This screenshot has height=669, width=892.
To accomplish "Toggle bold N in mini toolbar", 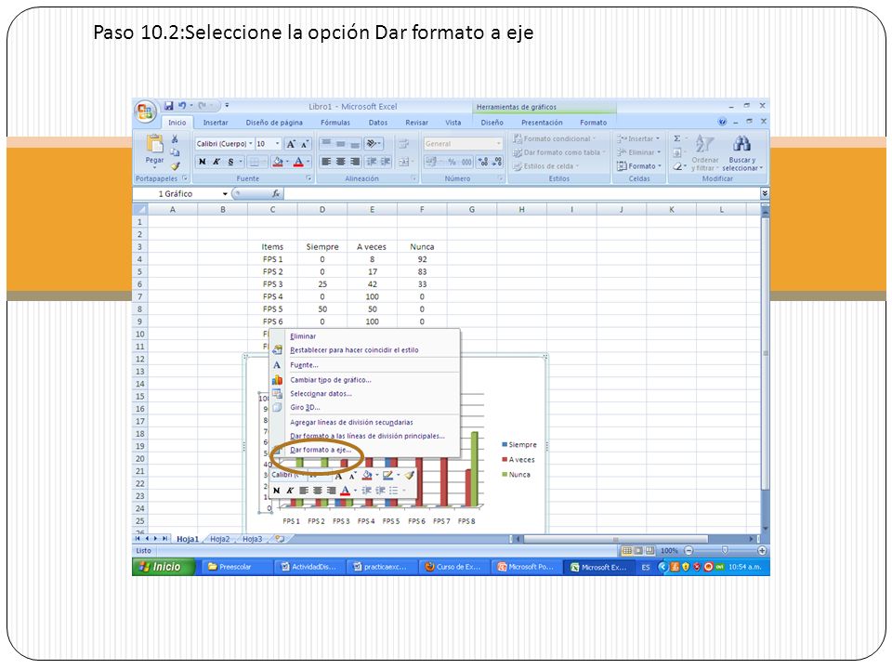I will point(277,491).
